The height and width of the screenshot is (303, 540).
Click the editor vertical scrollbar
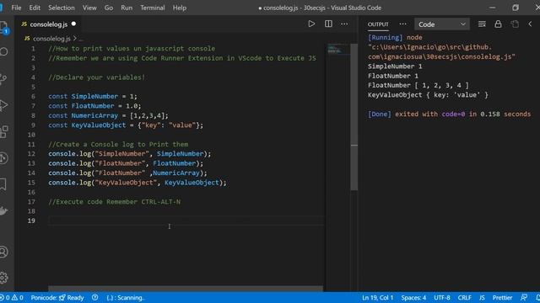pyautogui.click(x=354, y=117)
